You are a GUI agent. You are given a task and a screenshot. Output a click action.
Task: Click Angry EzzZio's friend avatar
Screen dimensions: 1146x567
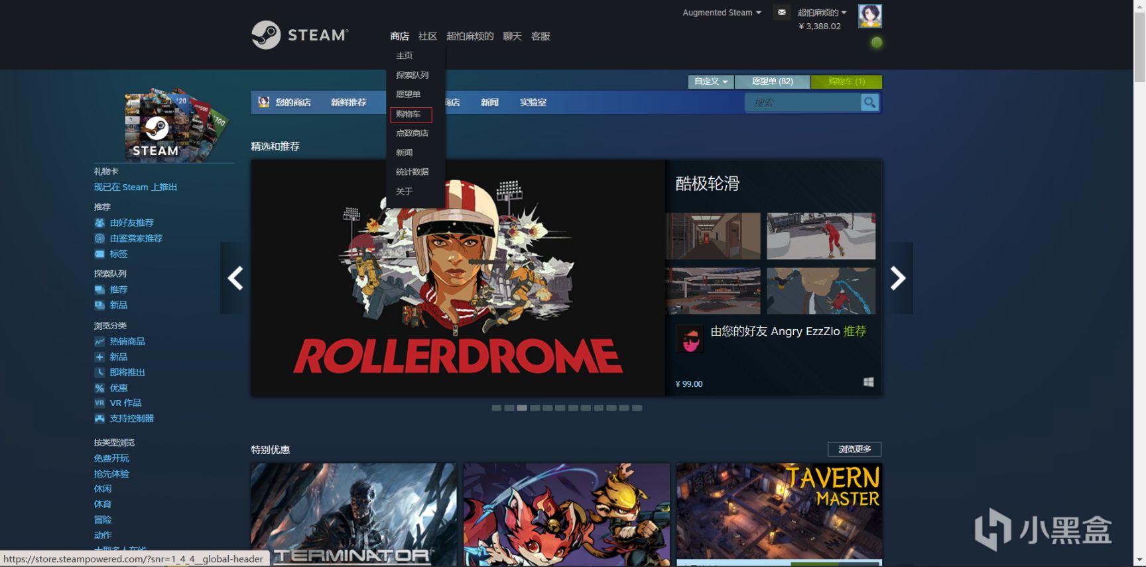[690, 339]
